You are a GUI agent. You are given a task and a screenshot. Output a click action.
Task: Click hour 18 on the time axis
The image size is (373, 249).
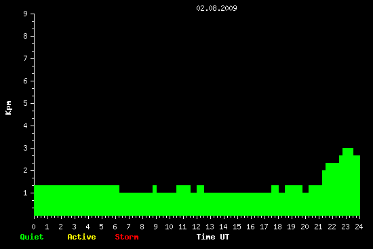pyautogui.click(x=277, y=227)
